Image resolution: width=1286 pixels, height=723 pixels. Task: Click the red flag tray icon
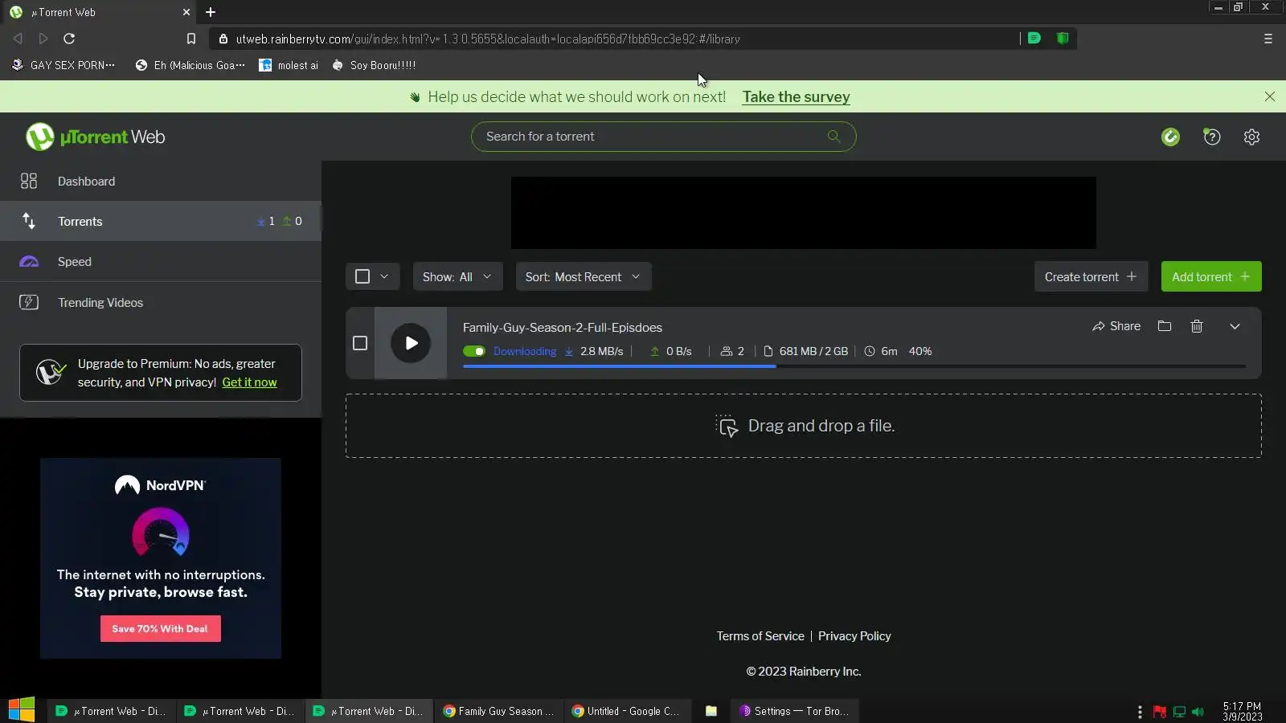point(1160,712)
